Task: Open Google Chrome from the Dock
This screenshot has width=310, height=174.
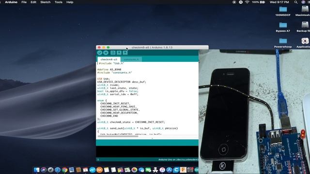Action: pos(64,170)
